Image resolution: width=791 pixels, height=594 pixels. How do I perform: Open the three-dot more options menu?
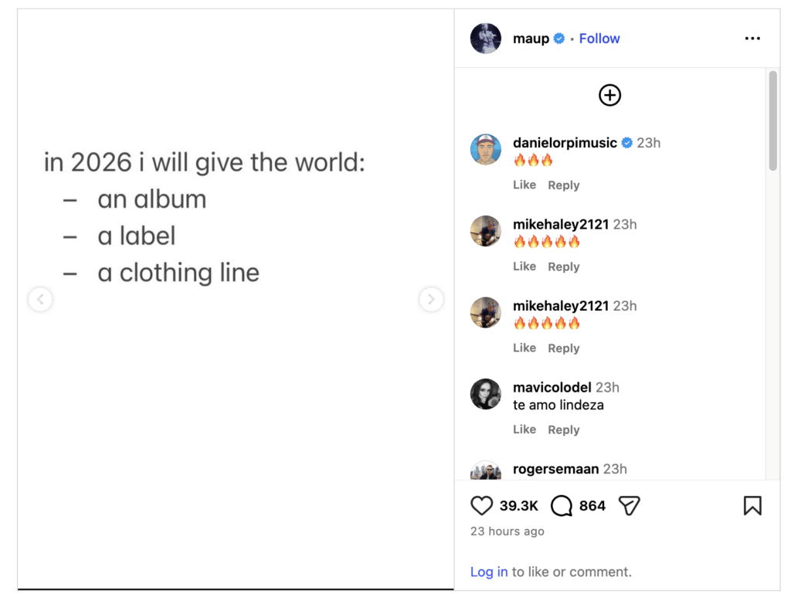tap(752, 39)
